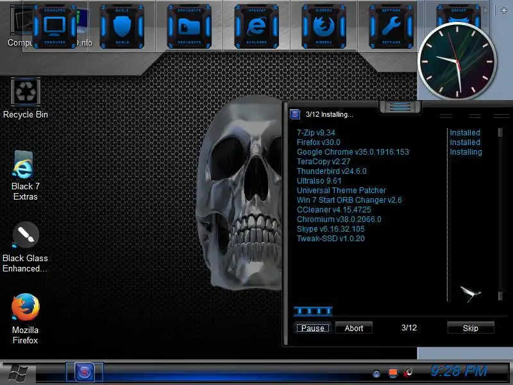Image resolution: width=513 pixels, height=385 pixels.
Task: Pause the installation
Action: pyautogui.click(x=313, y=328)
